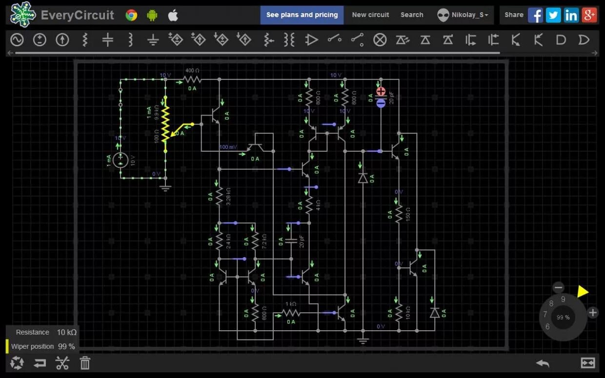The image size is (605, 378).
Task: Open the Search menu item
Action: [412, 15]
